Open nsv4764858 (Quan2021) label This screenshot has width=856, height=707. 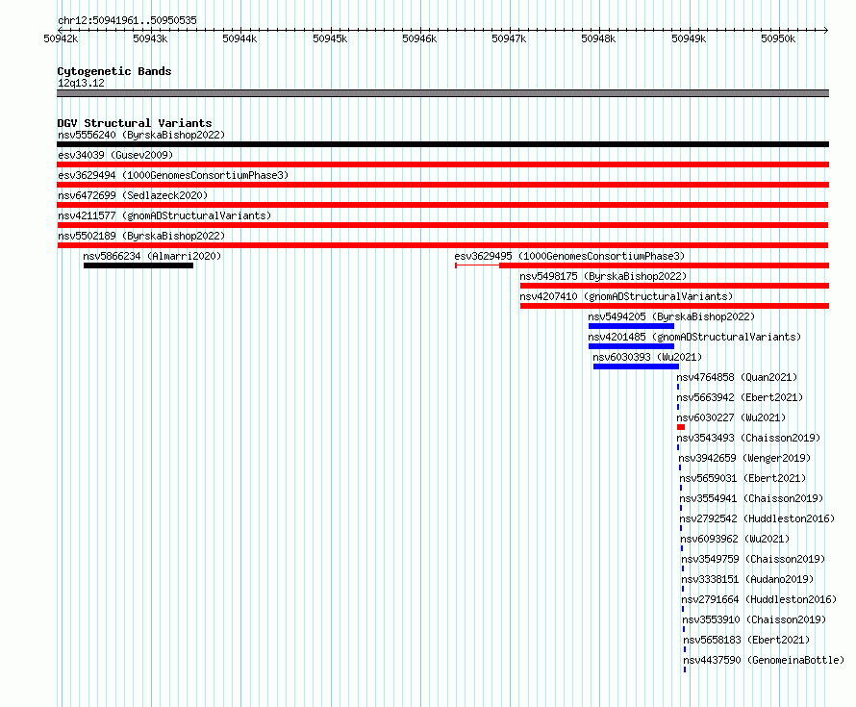737,377
